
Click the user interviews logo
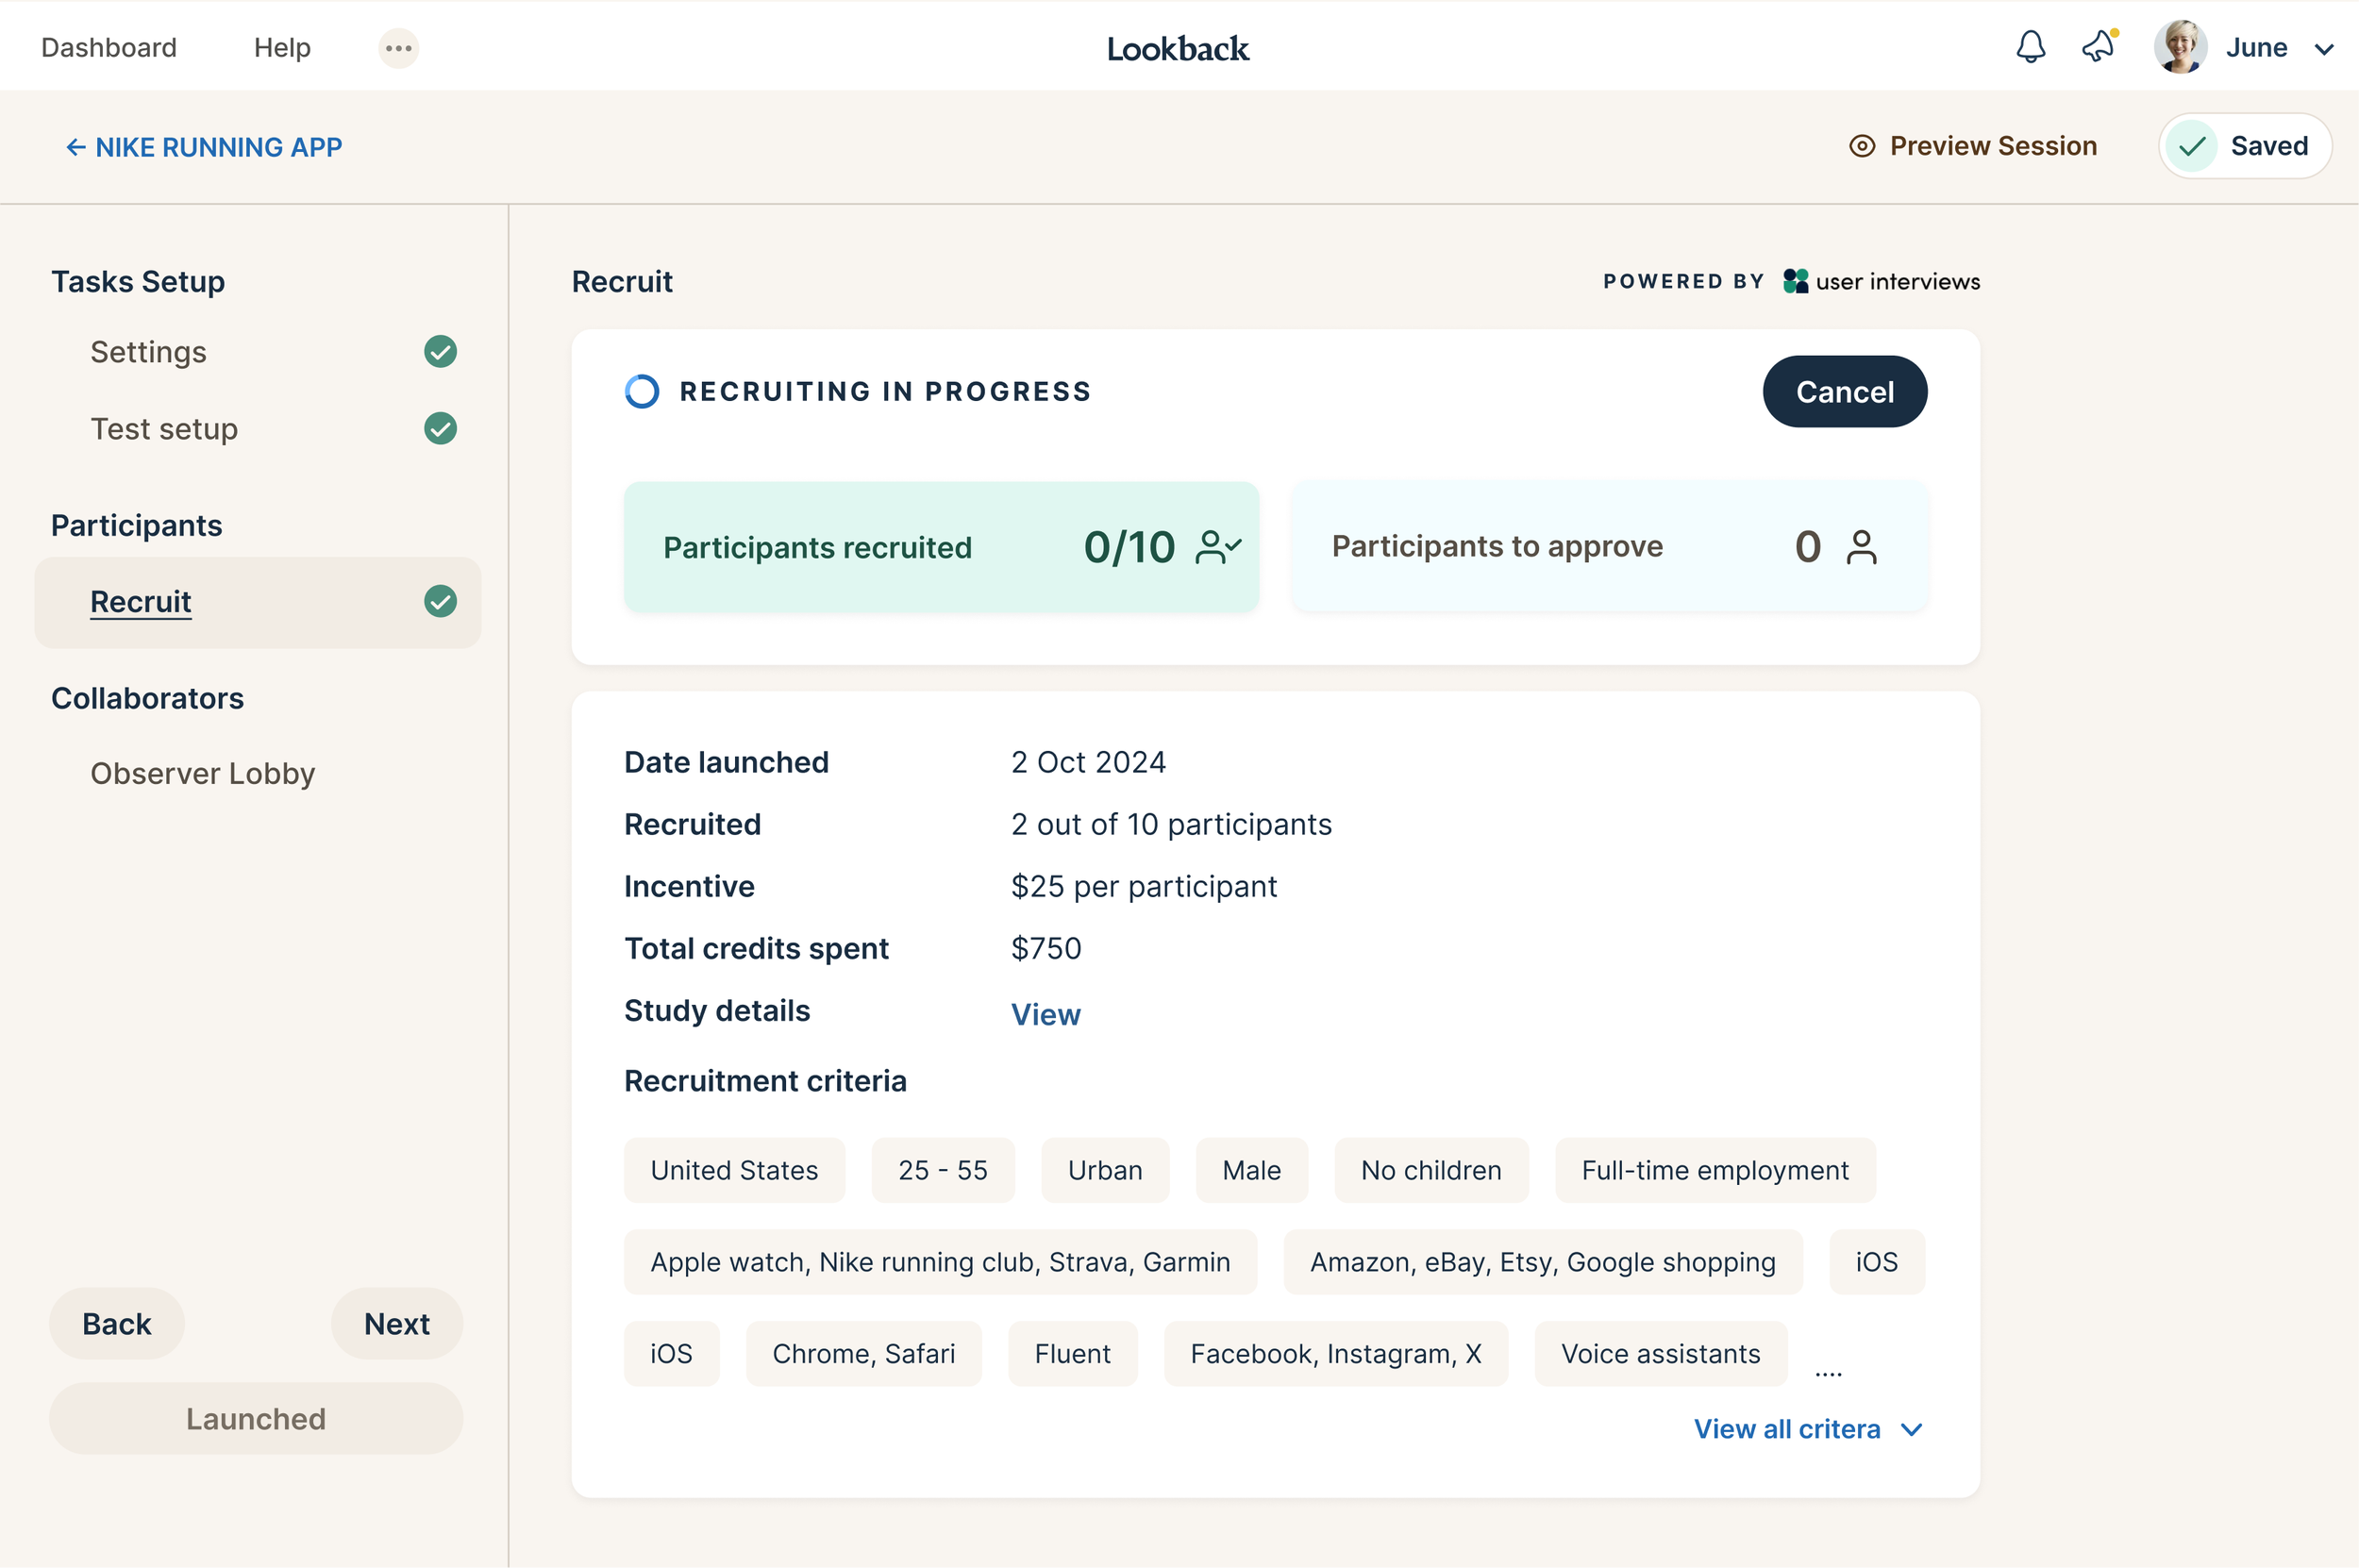(1881, 282)
